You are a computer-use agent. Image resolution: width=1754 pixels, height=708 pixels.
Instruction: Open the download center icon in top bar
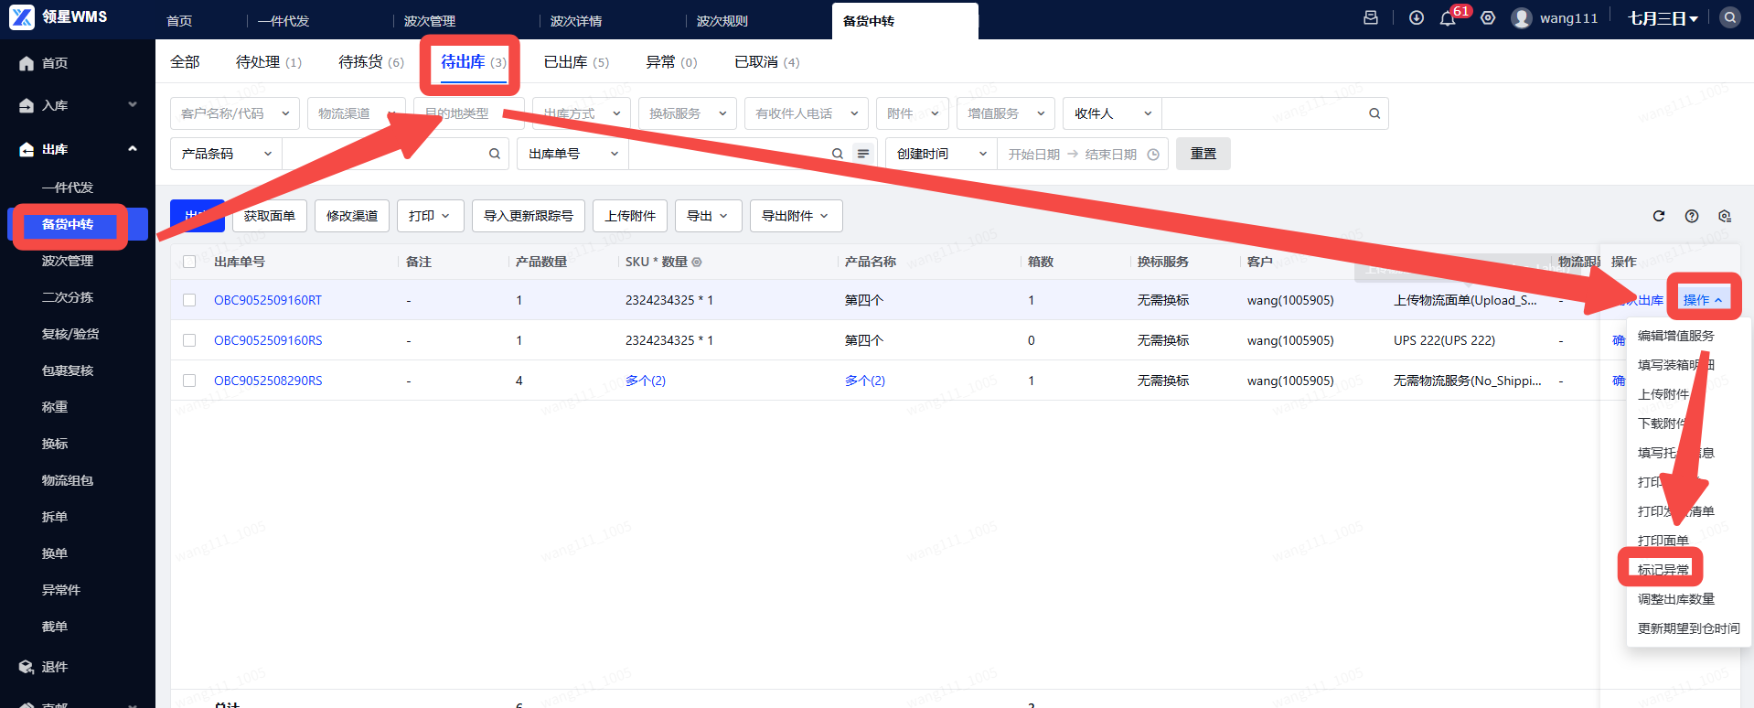tap(1417, 17)
